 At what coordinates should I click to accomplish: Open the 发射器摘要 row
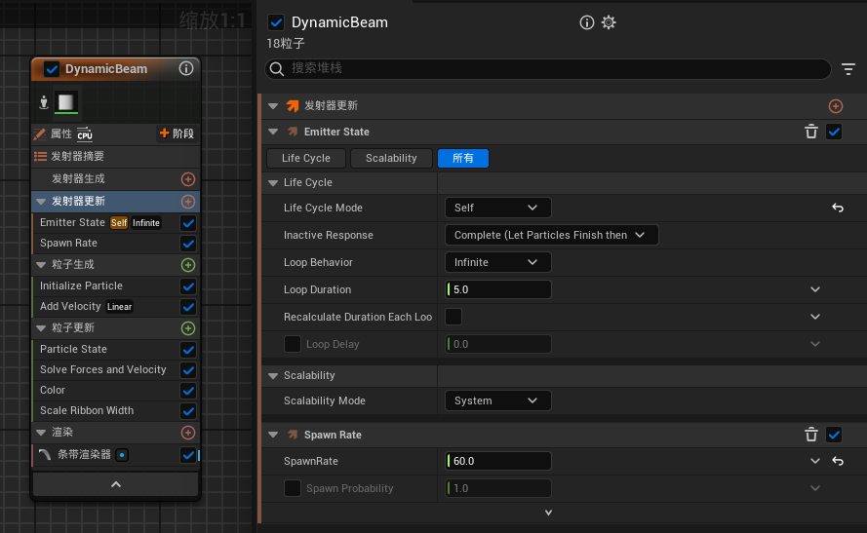[115, 156]
